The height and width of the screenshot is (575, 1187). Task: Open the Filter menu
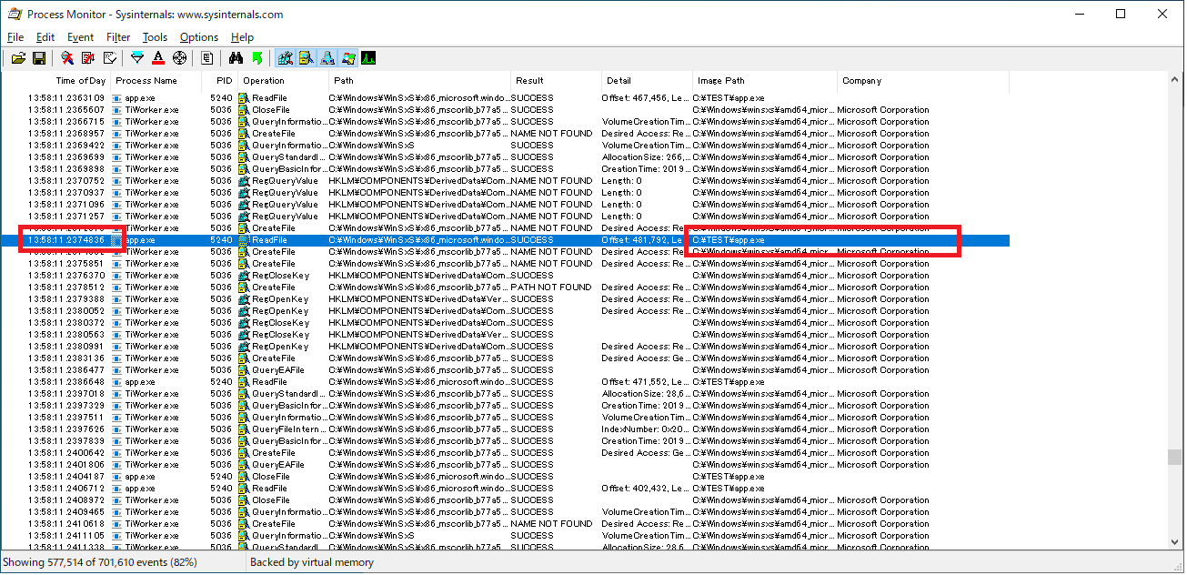[118, 37]
